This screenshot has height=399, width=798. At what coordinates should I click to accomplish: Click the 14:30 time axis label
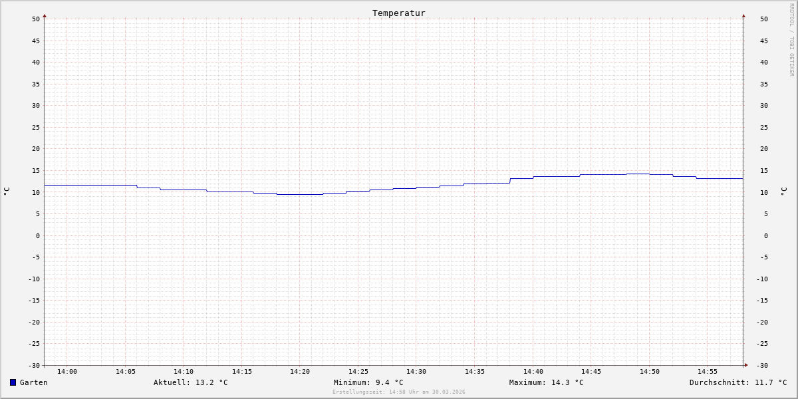pyautogui.click(x=416, y=371)
